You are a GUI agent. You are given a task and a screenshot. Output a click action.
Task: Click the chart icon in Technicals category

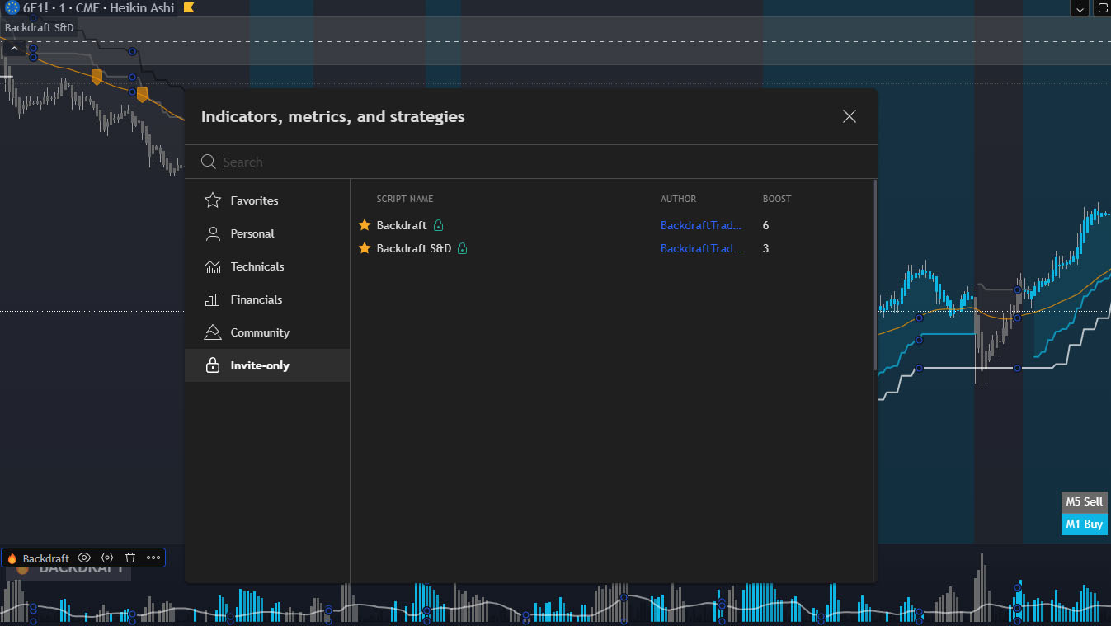[213, 266]
